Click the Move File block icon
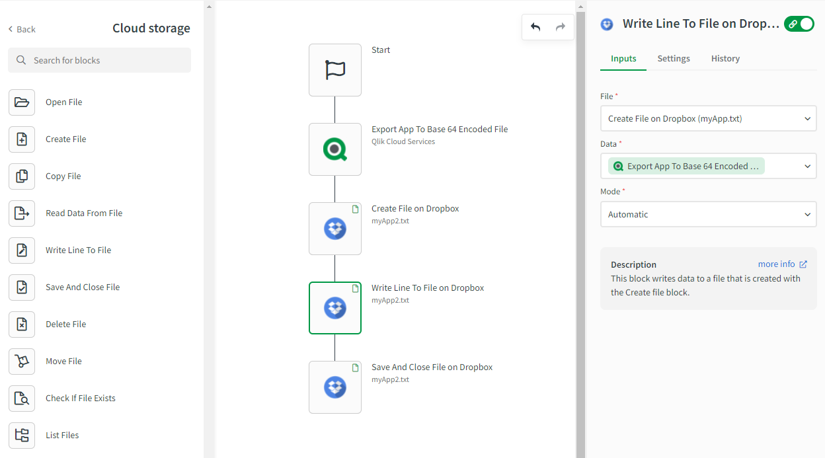Viewport: 825px width, 458px height. [x=22, y=362]
